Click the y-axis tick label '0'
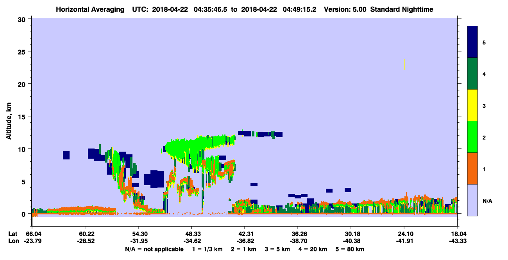Screen dimensions: 508x260 pyautogui.click(x=24, y=214)
